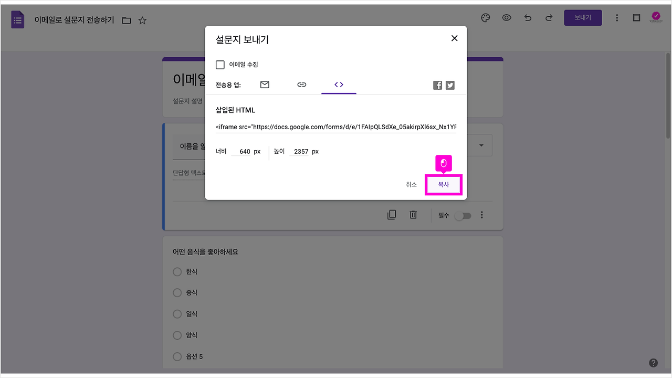This screenshot has width=672, height=378.
Task: Switch to the link sharing tab
Action: tap(301, 84)
